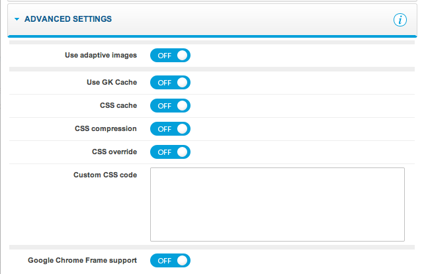The height and width of the screenshot is (274, 424).
Task: Open the info icon in Advanced Settings header
Action: [400, 20]
